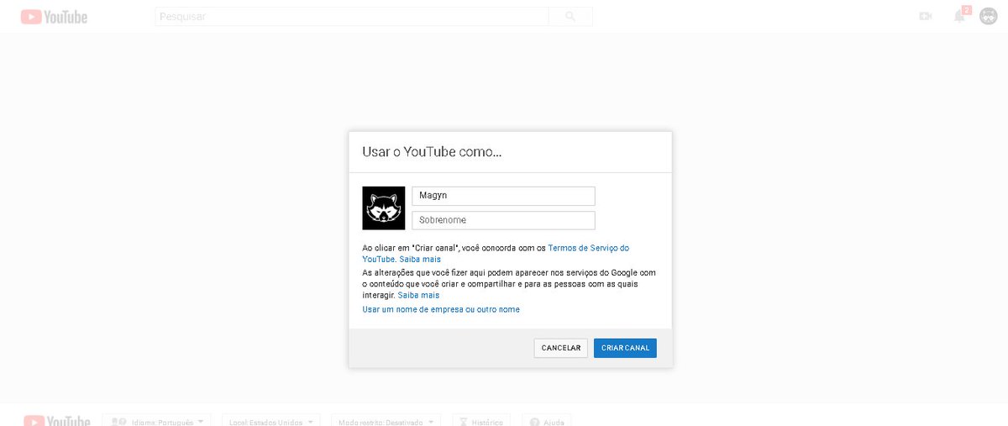
Task: Open Ajuda in the footer
Action: click(547, 422)
